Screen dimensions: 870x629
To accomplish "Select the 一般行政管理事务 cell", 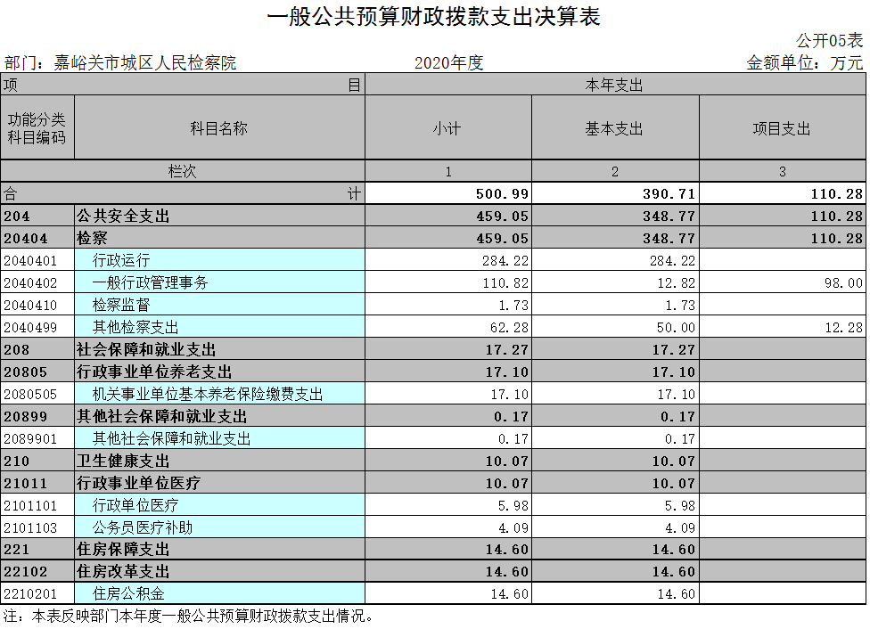I will (x=219, y=282).
